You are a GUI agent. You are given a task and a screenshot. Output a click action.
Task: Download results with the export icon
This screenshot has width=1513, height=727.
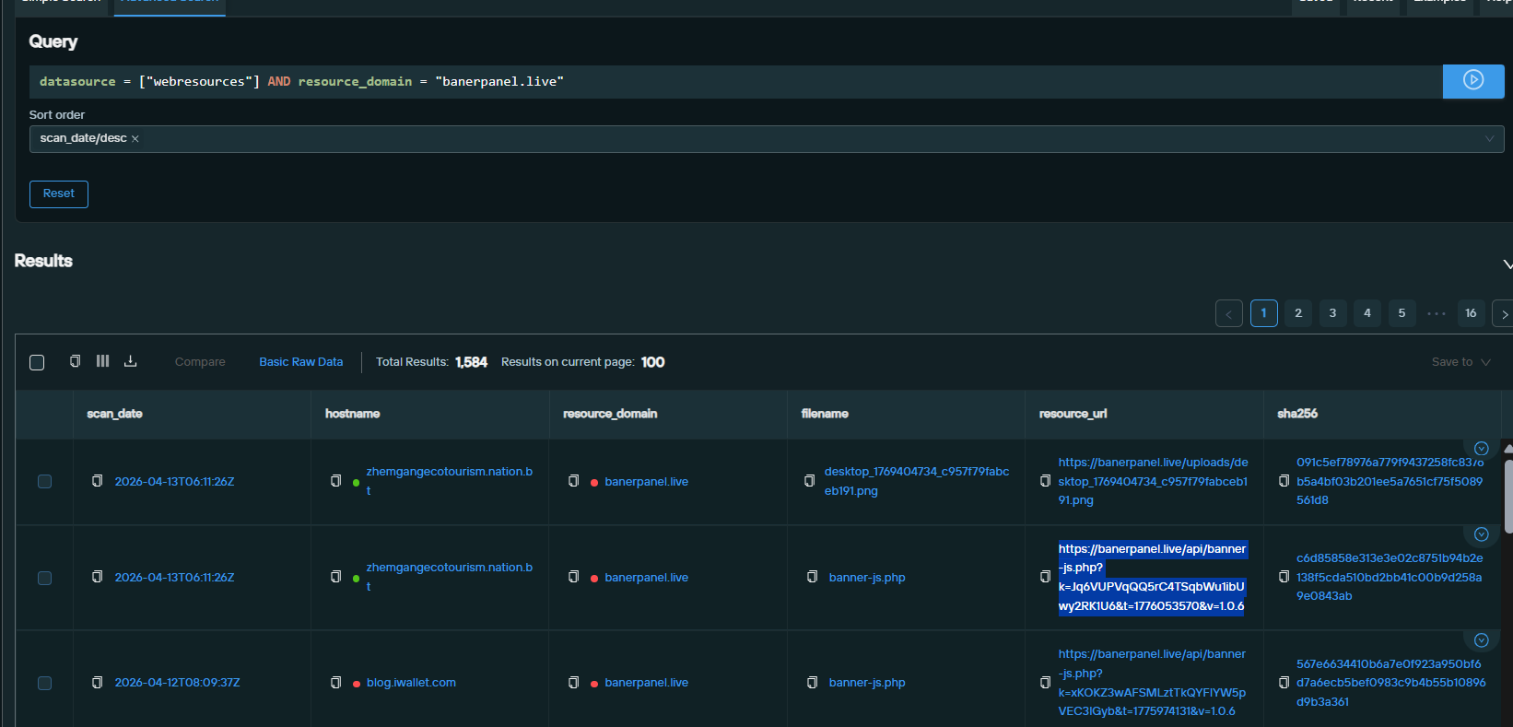[x=130, y=361]
